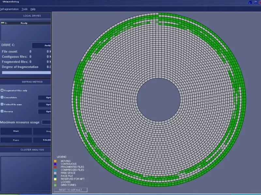This screenshot has width=261, height=195.
Task: Click the "File count:" statistic
Action: click(10, 52)
